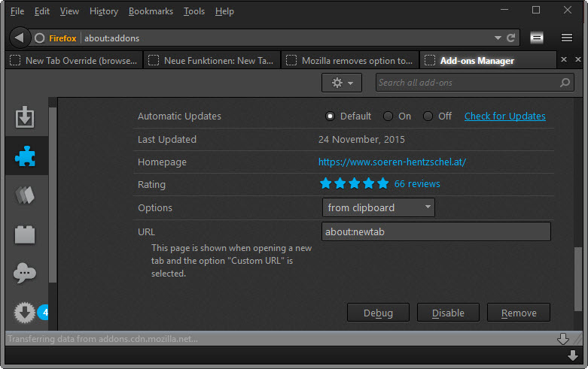The width and height of the screenshot is (588, 369).
Task: Click the back navigation arrow button
Action: [x=19, y=38]
